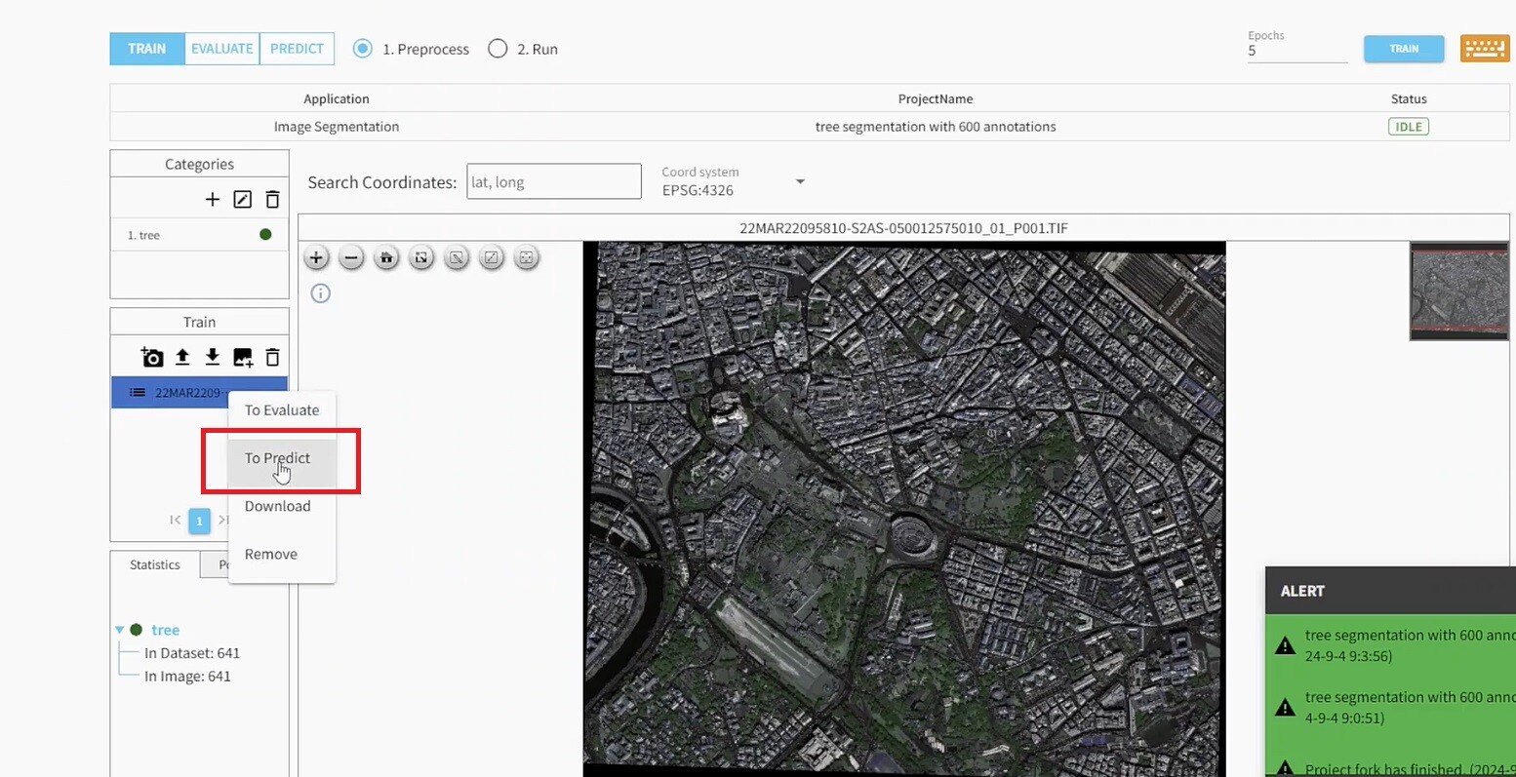Collapse the tree node in Statistics panel
This screenshot has width=1516, height=777.
click(119, 629)
